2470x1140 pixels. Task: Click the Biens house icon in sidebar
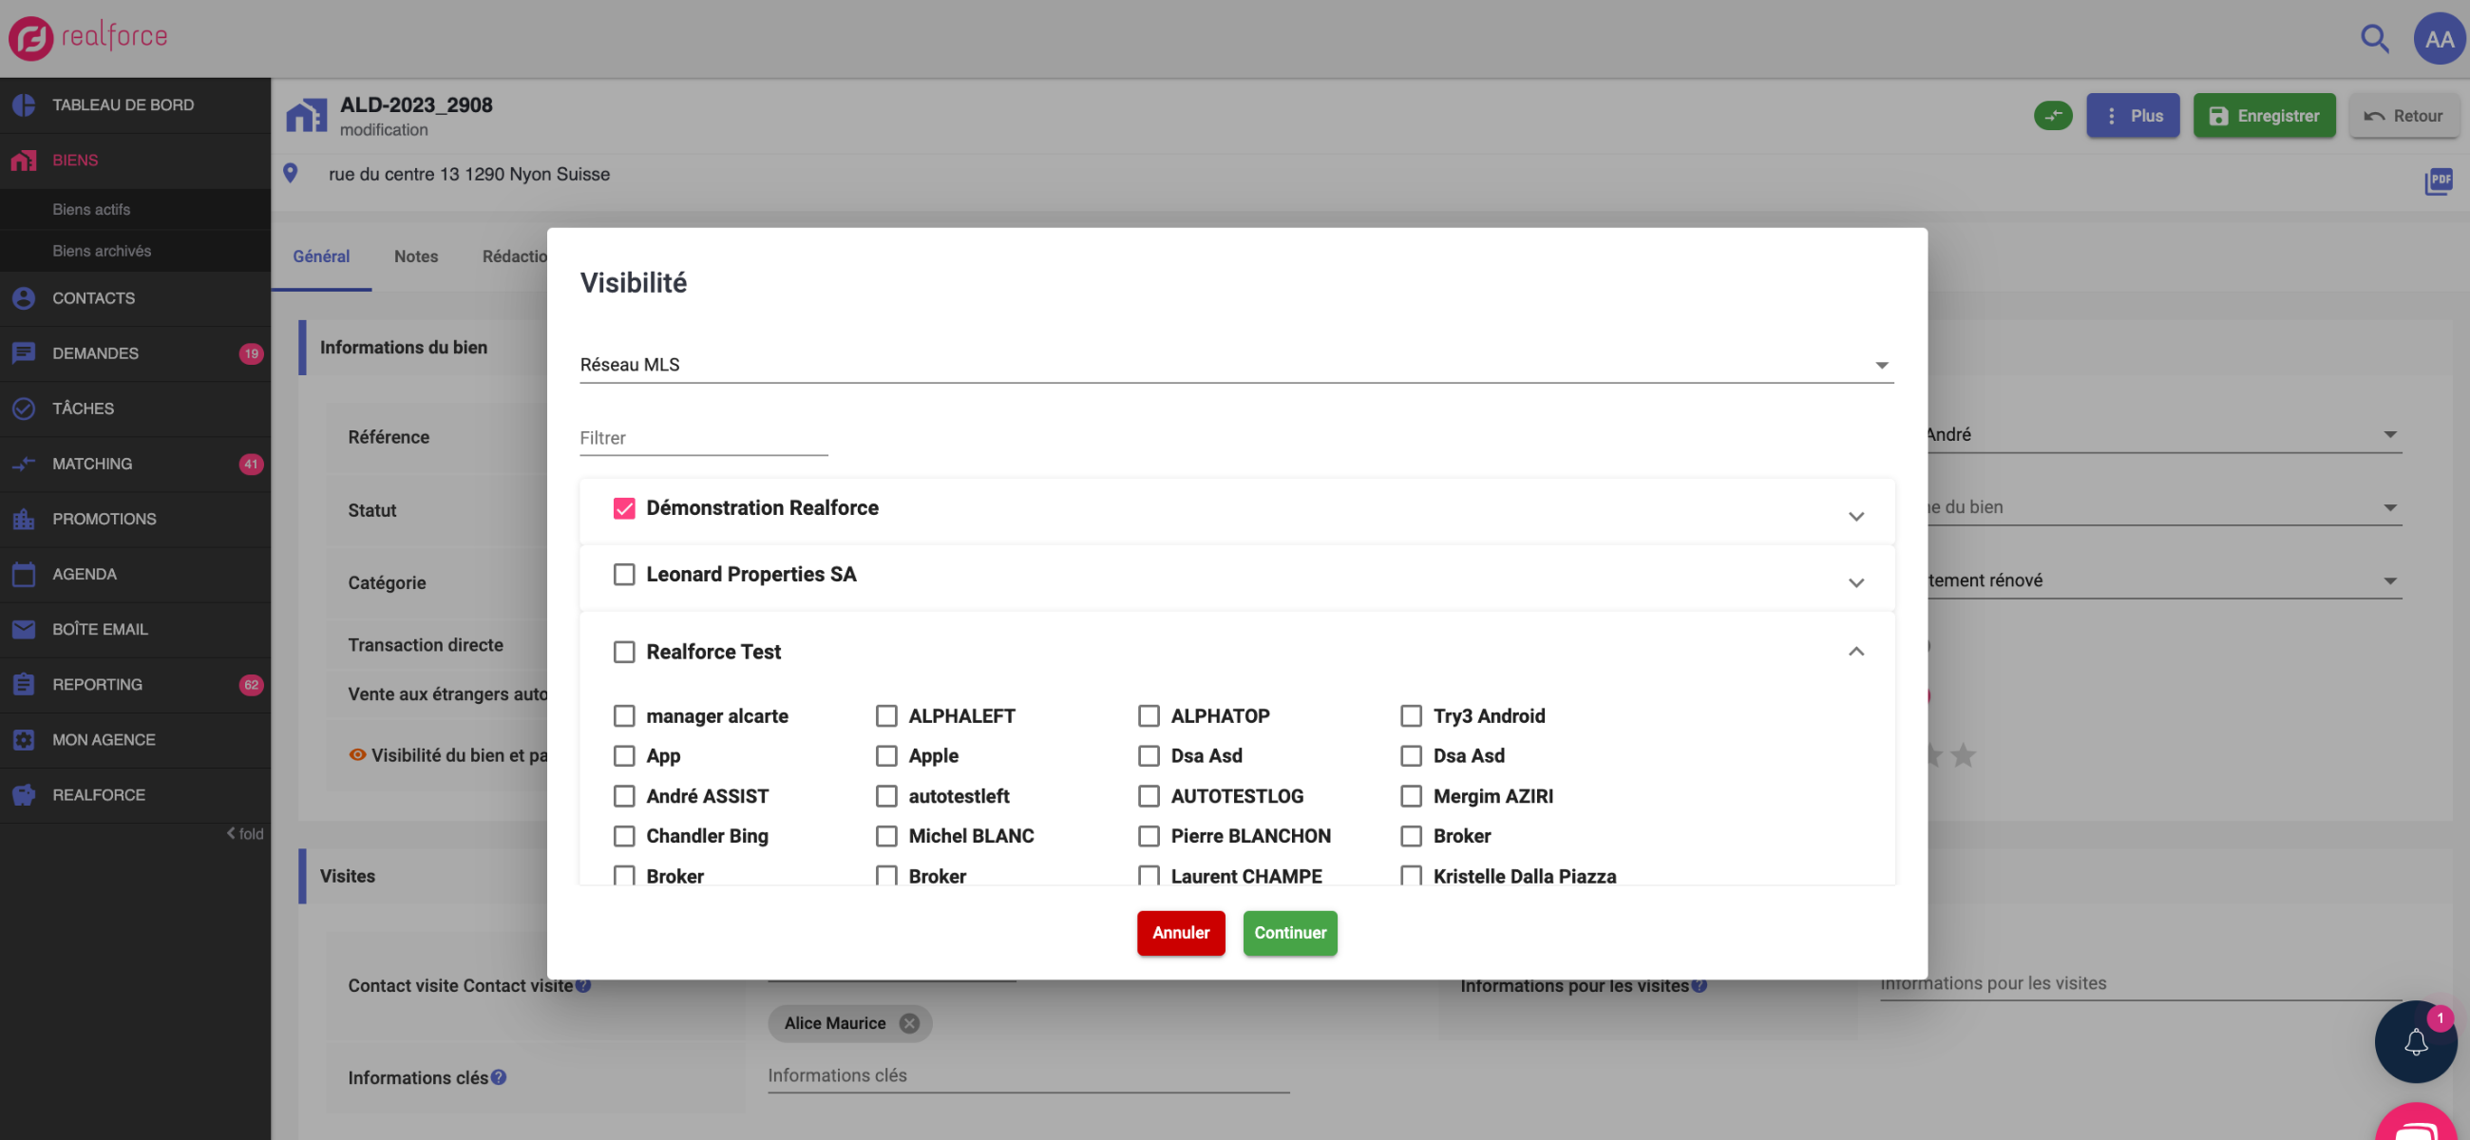point(24,161)
